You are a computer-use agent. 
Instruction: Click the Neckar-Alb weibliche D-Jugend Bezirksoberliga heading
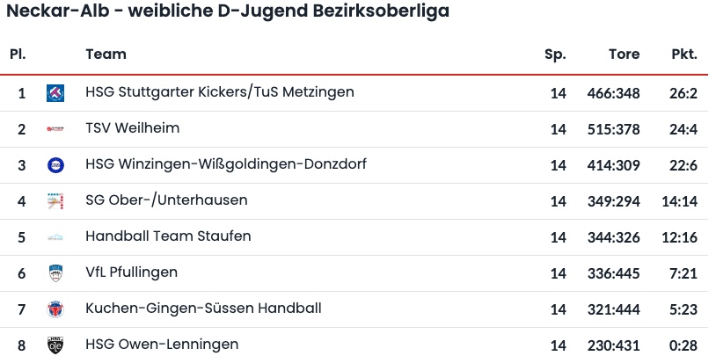pyautogui.click(x=228, y=11)
